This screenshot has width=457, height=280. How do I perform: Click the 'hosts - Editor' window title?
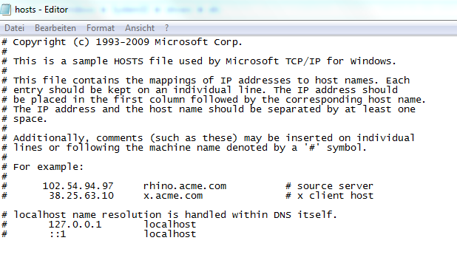pos(41,10)
